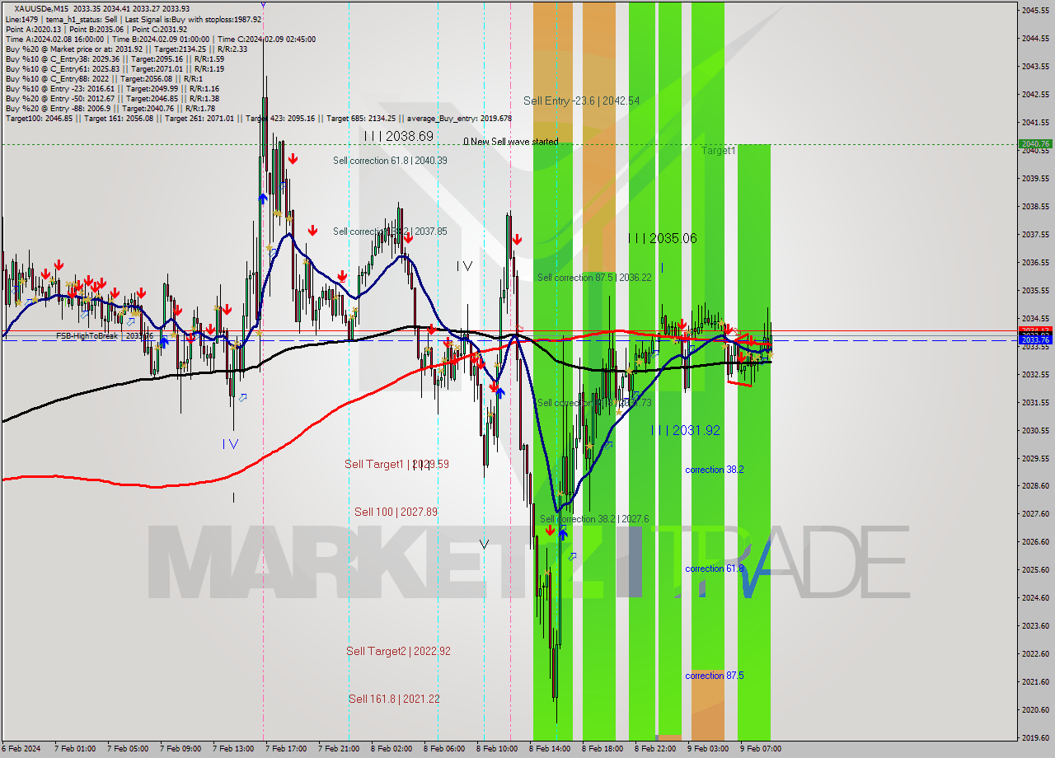Select the blue 'correction 38.2' label
Image resolution: width=1055 pixels, height=758 pixels.
715,470
